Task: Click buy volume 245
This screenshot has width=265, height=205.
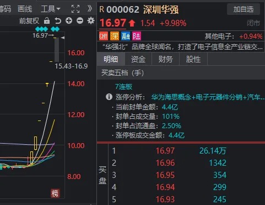Action: coord(220,199)
